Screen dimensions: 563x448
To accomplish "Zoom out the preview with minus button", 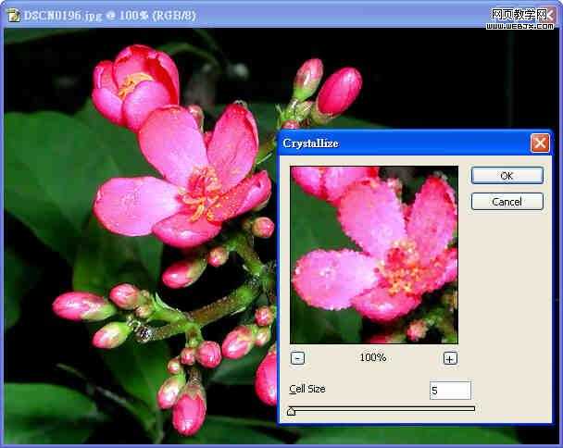I will pos(297,358).
